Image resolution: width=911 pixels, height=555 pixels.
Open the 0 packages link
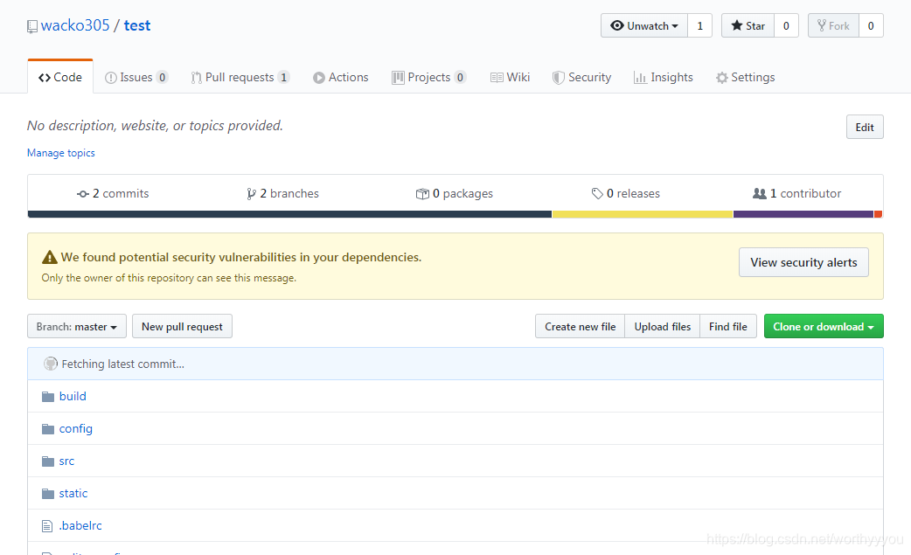[x=455, y=193]
